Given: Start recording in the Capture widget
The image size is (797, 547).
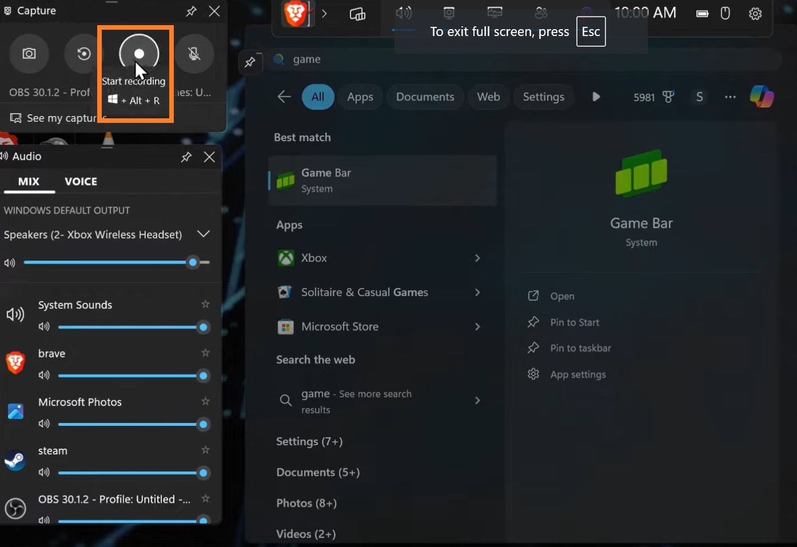Looking at the screenshot, I should 139,54.
